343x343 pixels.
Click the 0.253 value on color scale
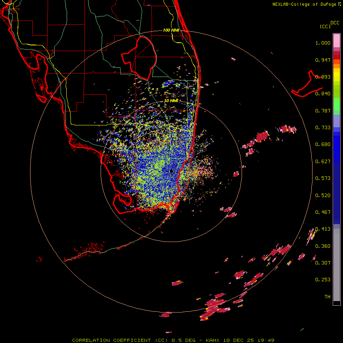[323, 280]
